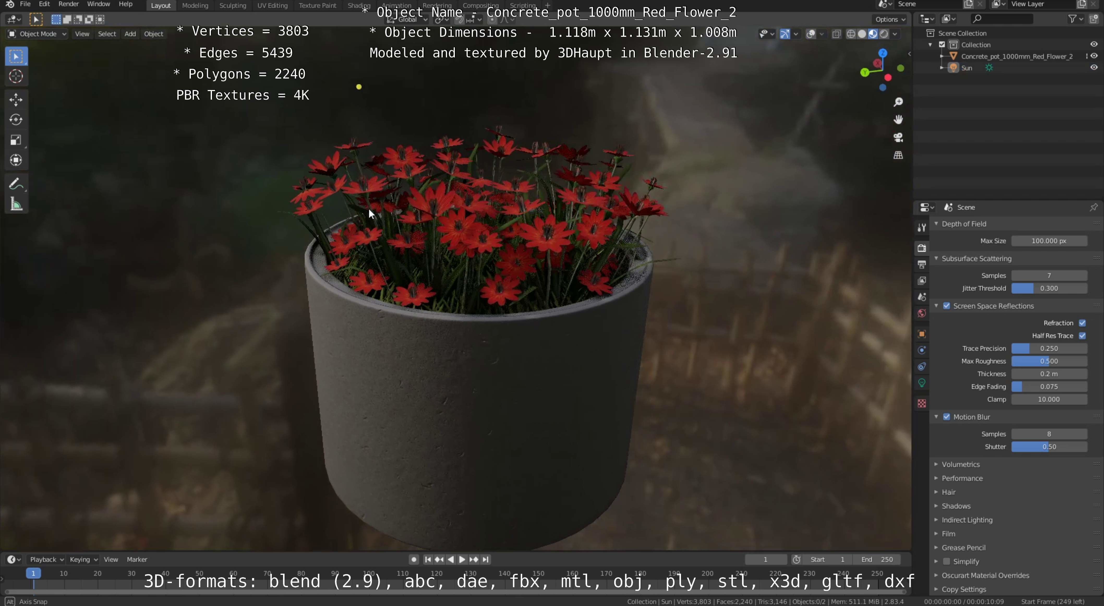Open the Texture properties tab
This screenshot has width=1104, height=606.
tap(921, 403)
